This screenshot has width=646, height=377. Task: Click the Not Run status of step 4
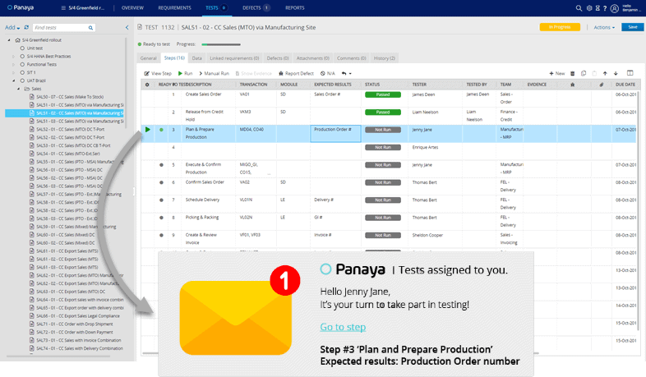tap(383, 147)
